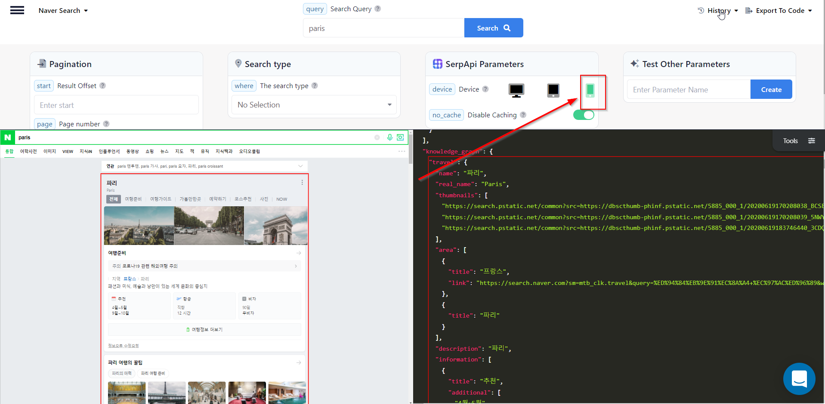Click the 여행정보 더보기 button
Image resolution: width=825 pixels, height=404 pixels.
(x=204, y=330)
